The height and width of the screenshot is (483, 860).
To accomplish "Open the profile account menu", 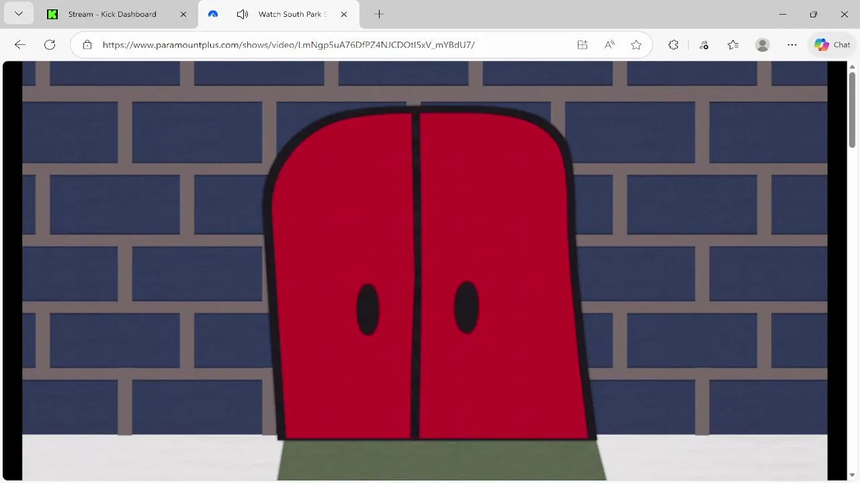I will click(763, 45).
